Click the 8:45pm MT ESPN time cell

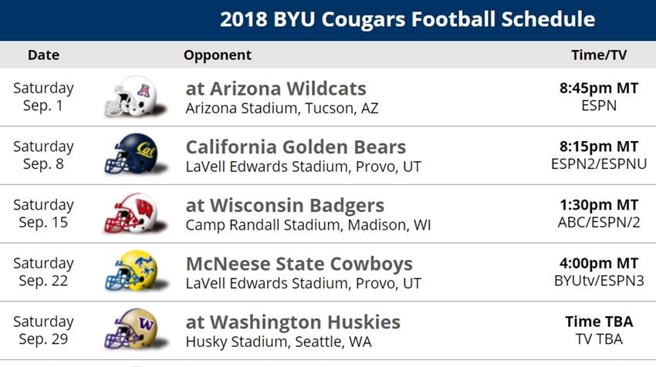tap(599, 96)
